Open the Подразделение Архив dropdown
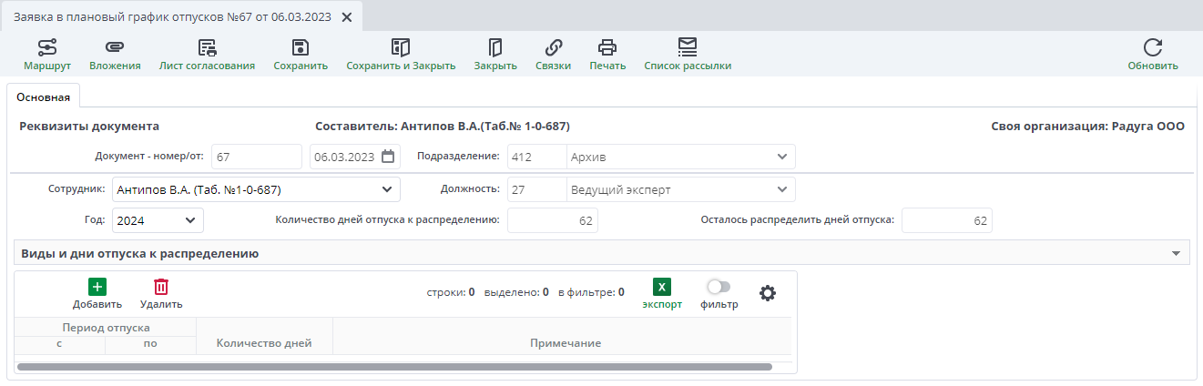 pyautogui.click(x=782, y=157)
